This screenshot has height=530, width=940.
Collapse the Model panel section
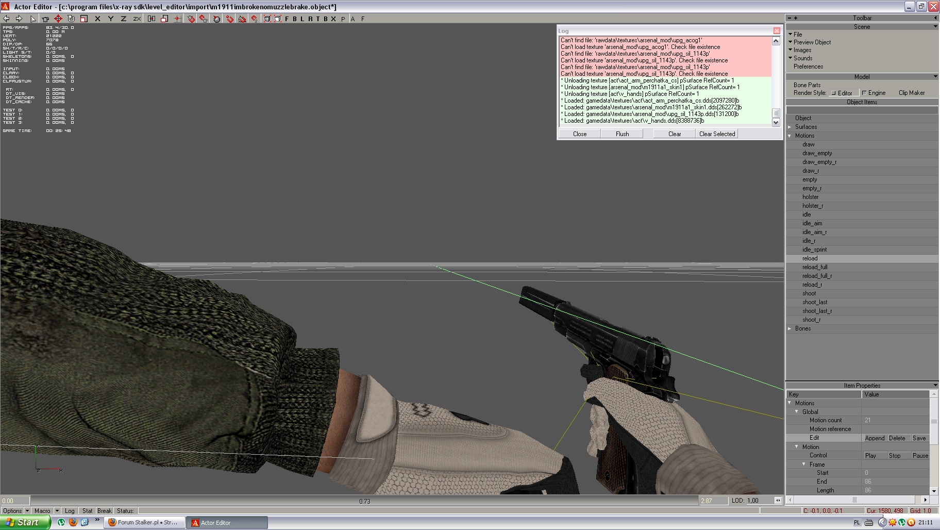click(x=935, y=76)
